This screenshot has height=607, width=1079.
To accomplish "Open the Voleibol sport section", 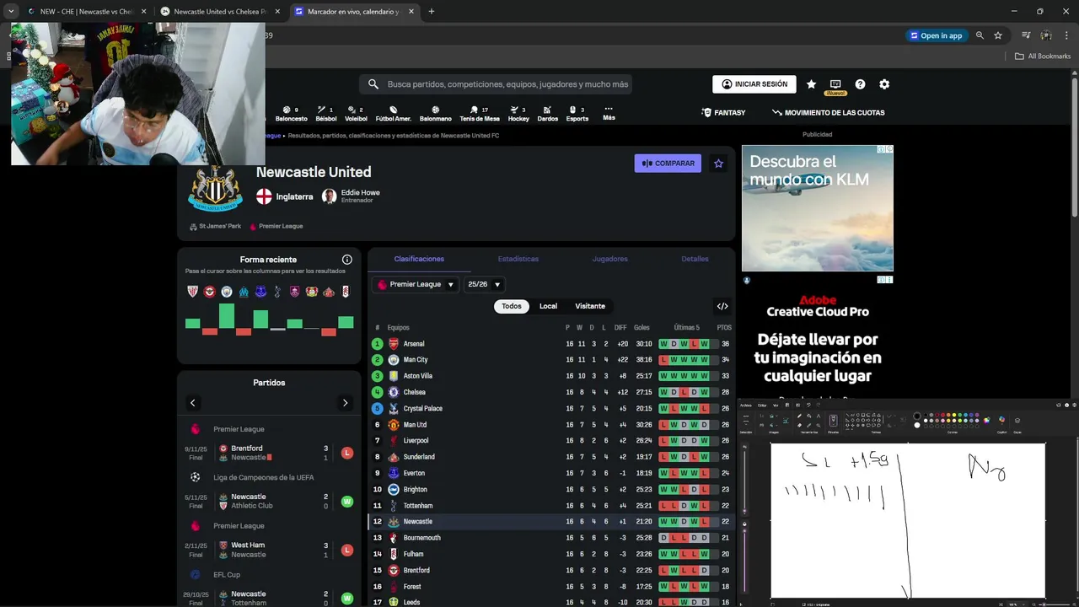I will click(356, 114).
